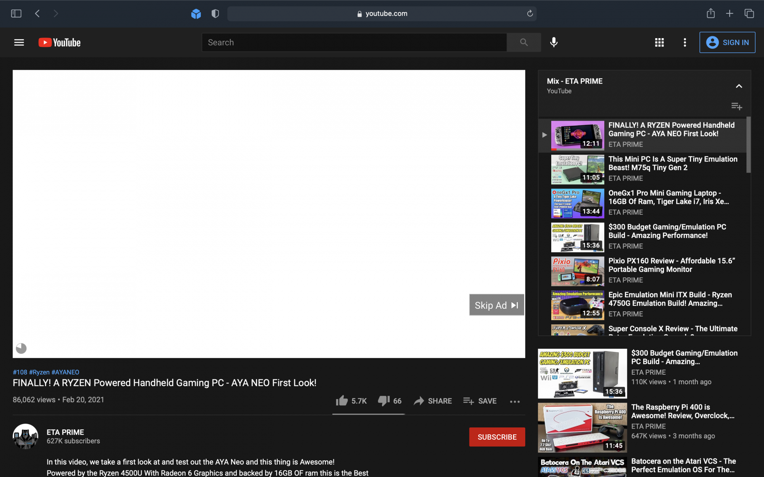Save the Mix playlist to library icon
Image resolution: width=764 pixels, height=477 pixels.
(736, 106)
